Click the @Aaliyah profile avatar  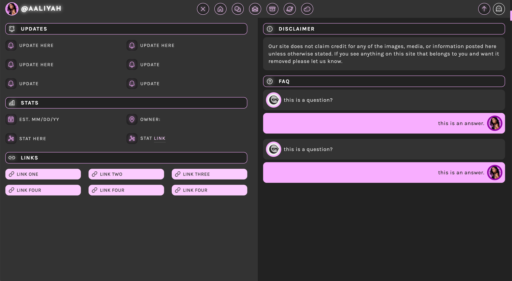[x=12, y=9]
